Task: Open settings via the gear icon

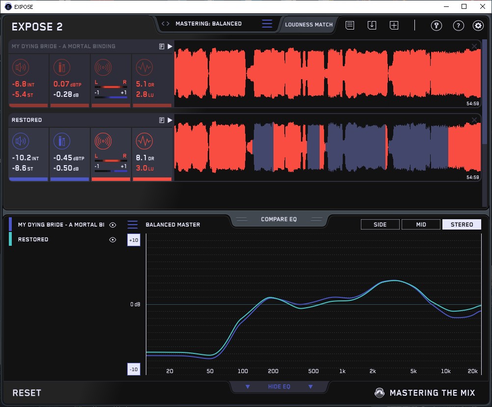Action: pyautogui.click(x=478, y=26)
